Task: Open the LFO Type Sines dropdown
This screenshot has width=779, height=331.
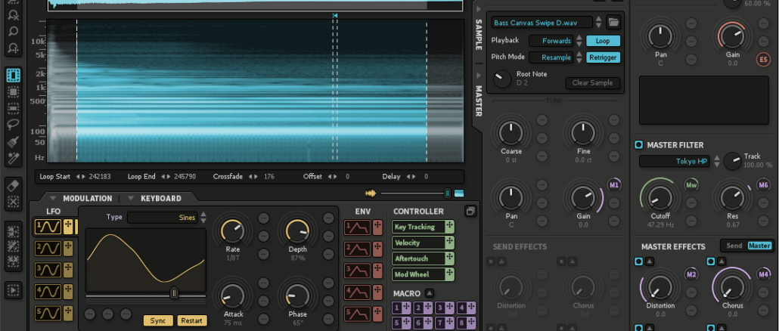Action: point(163,218)
